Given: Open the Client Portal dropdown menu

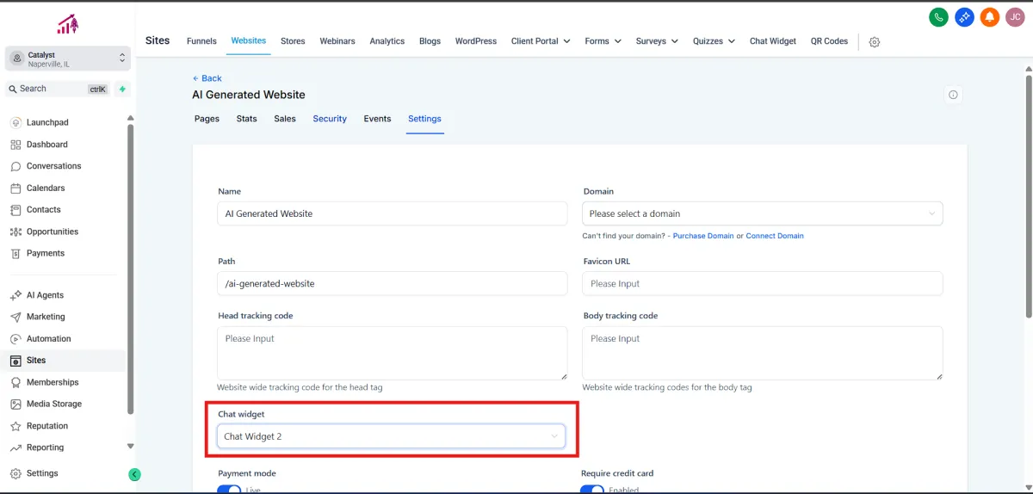Looking at the screenshot, I should tap(540, 41).
